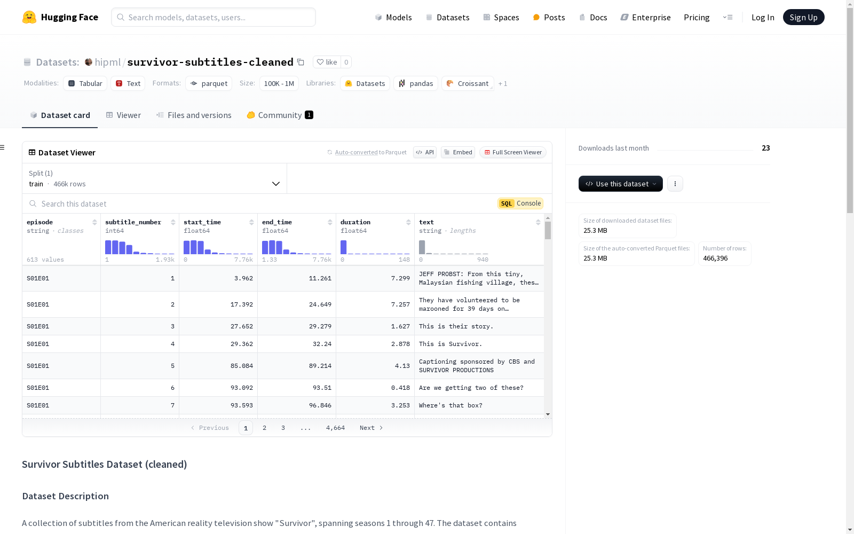The image size is (854, 534).
Task: Click the three-dot more options button
Action: point(675,184)
